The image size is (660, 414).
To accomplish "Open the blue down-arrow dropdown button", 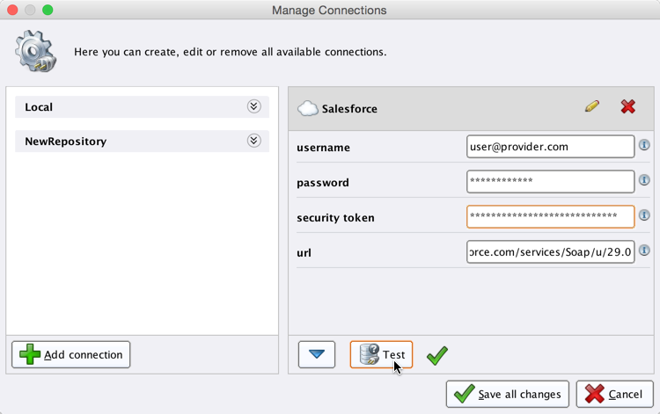I will [317, 354].
